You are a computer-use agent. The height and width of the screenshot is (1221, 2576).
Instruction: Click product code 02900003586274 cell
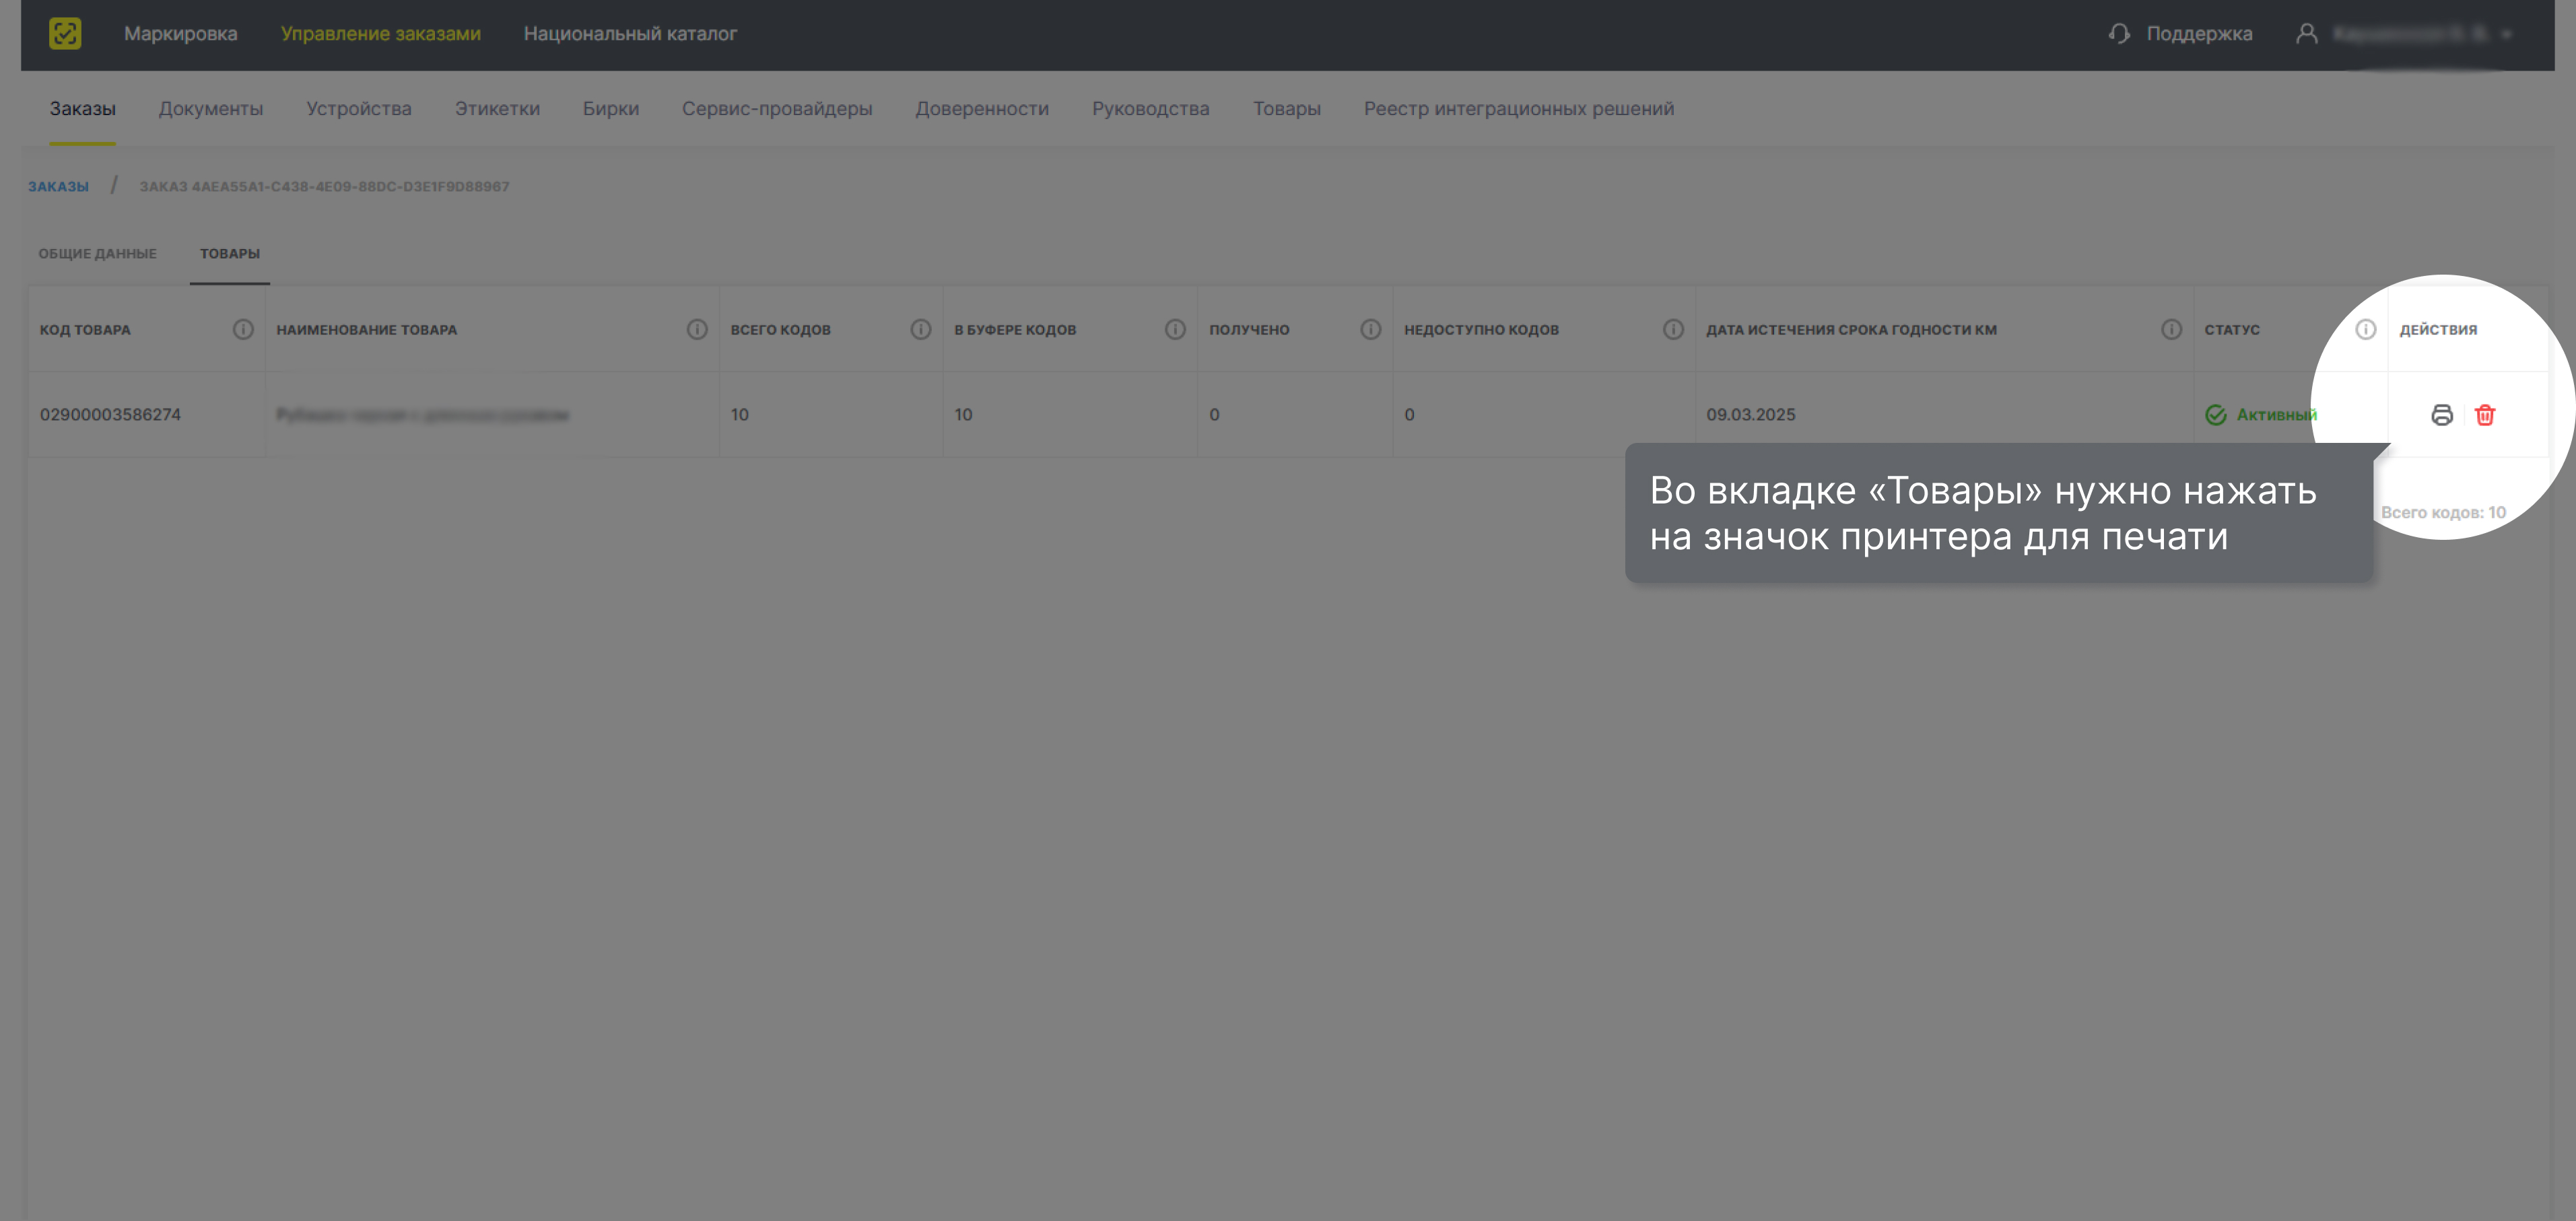coord(110,414)
